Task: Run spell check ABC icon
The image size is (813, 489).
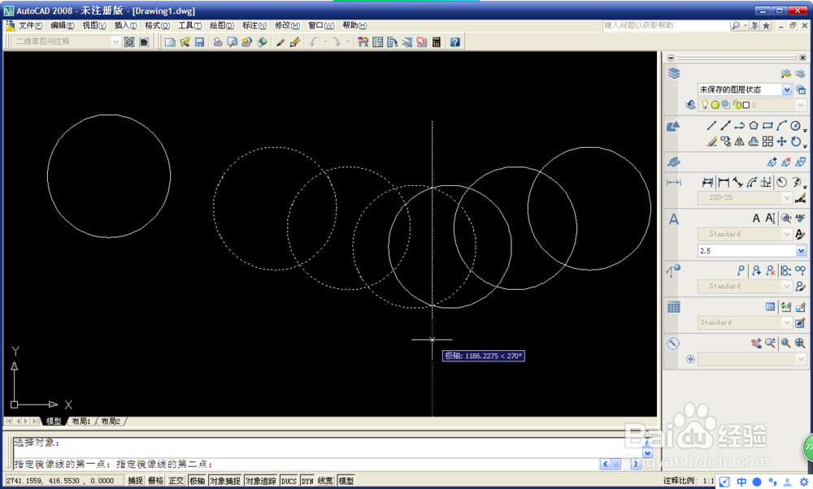Action: tap(800, 218)
